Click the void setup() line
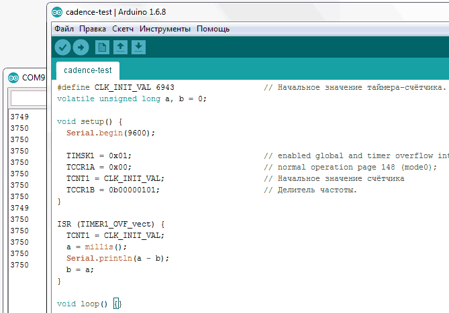 tap(90, 121)
